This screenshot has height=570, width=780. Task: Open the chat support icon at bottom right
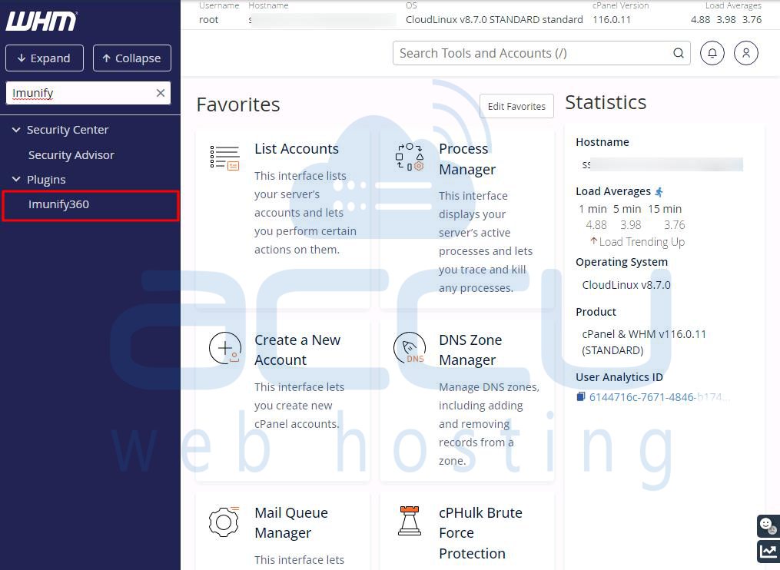[x=767, y=525]
